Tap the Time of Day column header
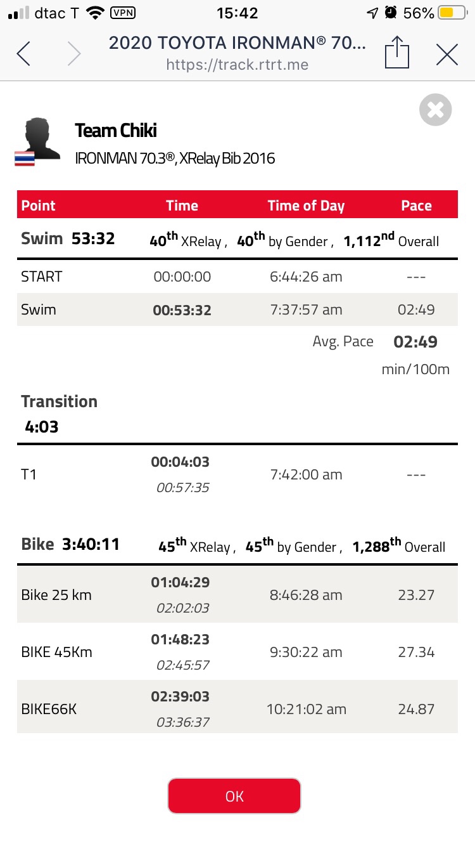The image size is (475, 846). pyautogui.click(x=306, y=205)
